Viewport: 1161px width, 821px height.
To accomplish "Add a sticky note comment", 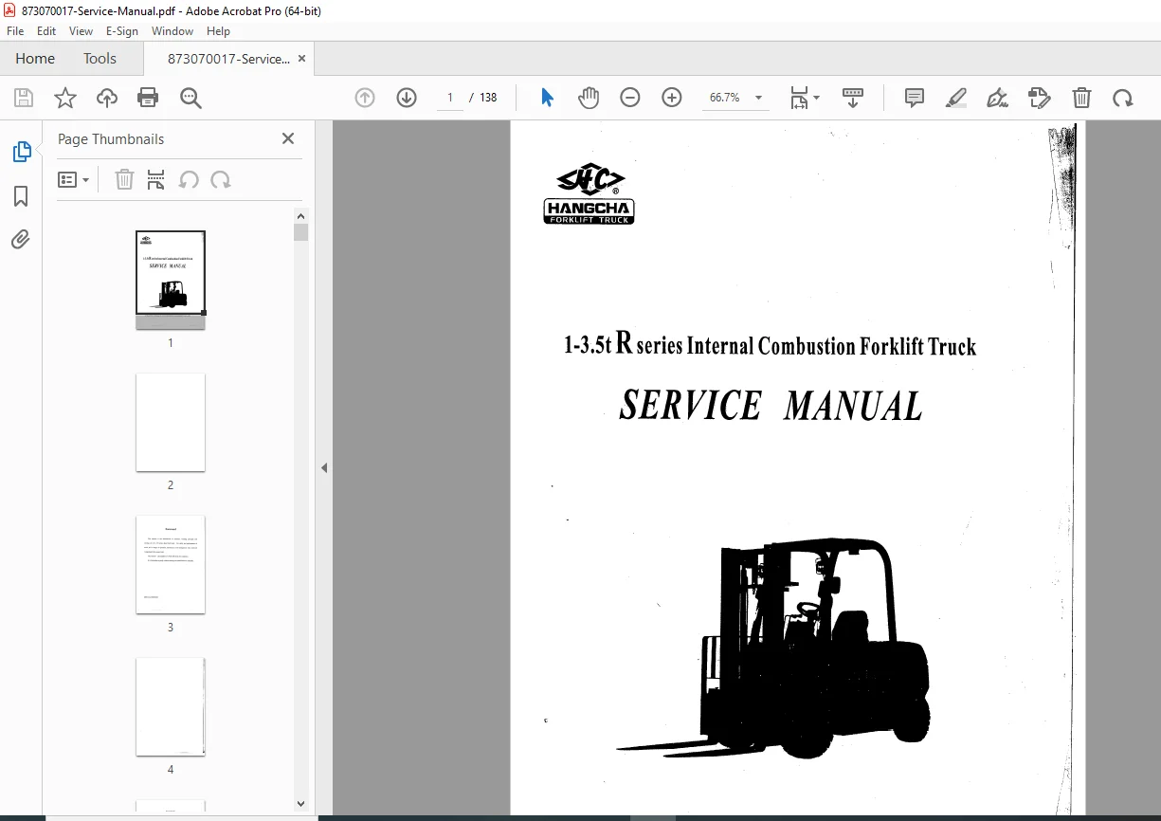I will click(915, 98).
